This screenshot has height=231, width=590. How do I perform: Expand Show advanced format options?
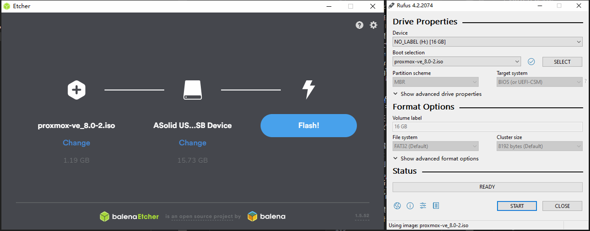point(436,158)
